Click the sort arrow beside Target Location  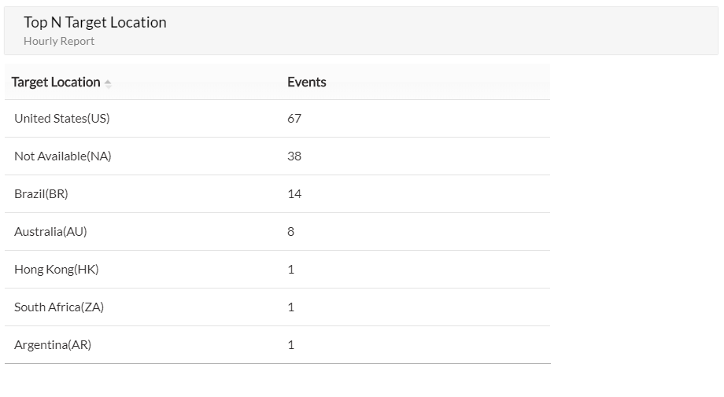click(108, 83)
